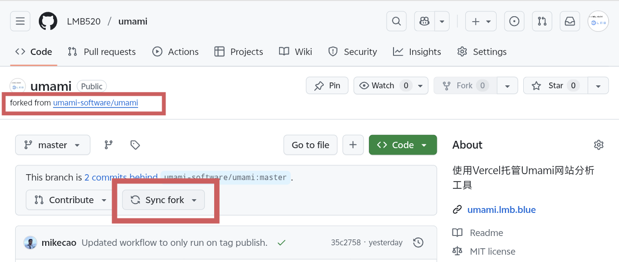The height and width of the screenshot is (262, 619).
Task: Open the hamburger navigation menu
Action: 20,22
